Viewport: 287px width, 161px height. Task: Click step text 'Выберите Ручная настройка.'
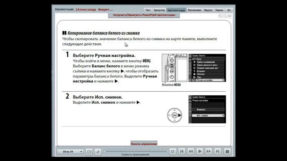[104, 55]
